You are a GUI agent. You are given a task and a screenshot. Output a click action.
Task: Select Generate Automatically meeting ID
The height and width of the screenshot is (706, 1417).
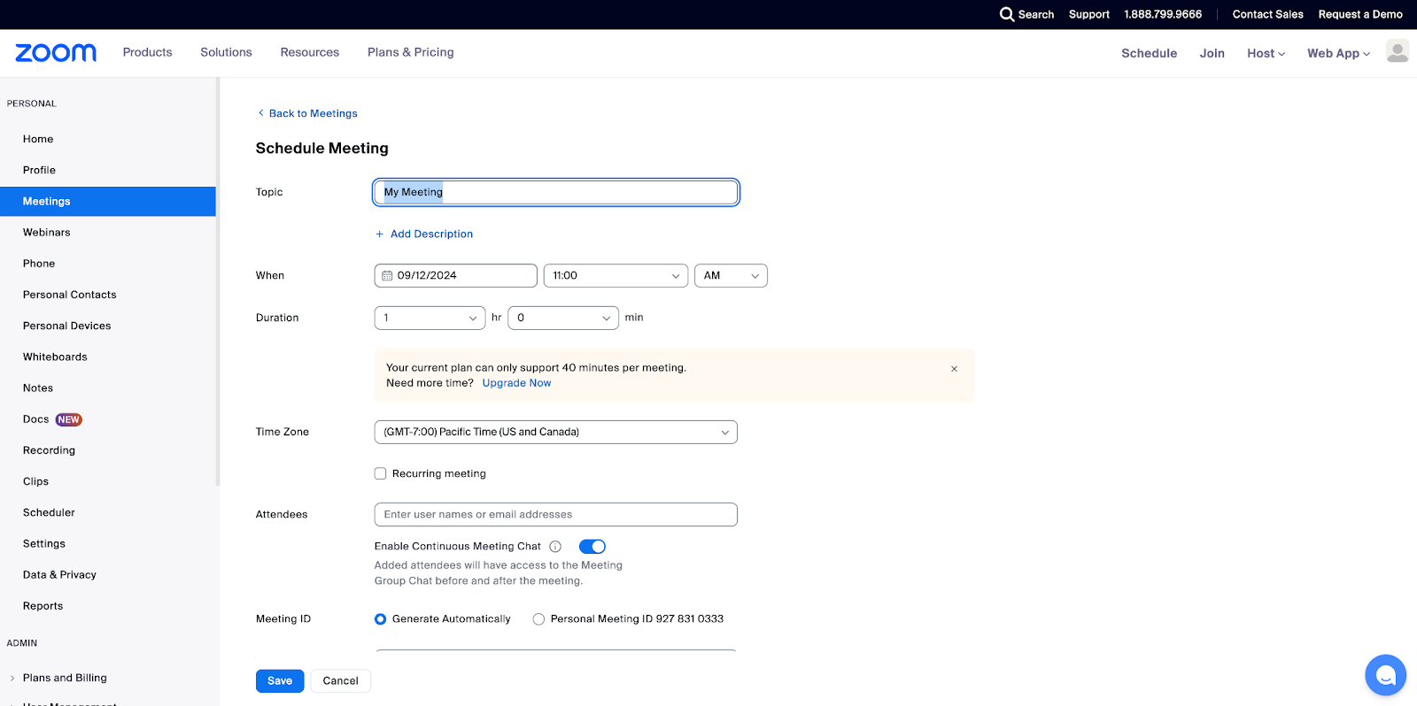[381, 619]
